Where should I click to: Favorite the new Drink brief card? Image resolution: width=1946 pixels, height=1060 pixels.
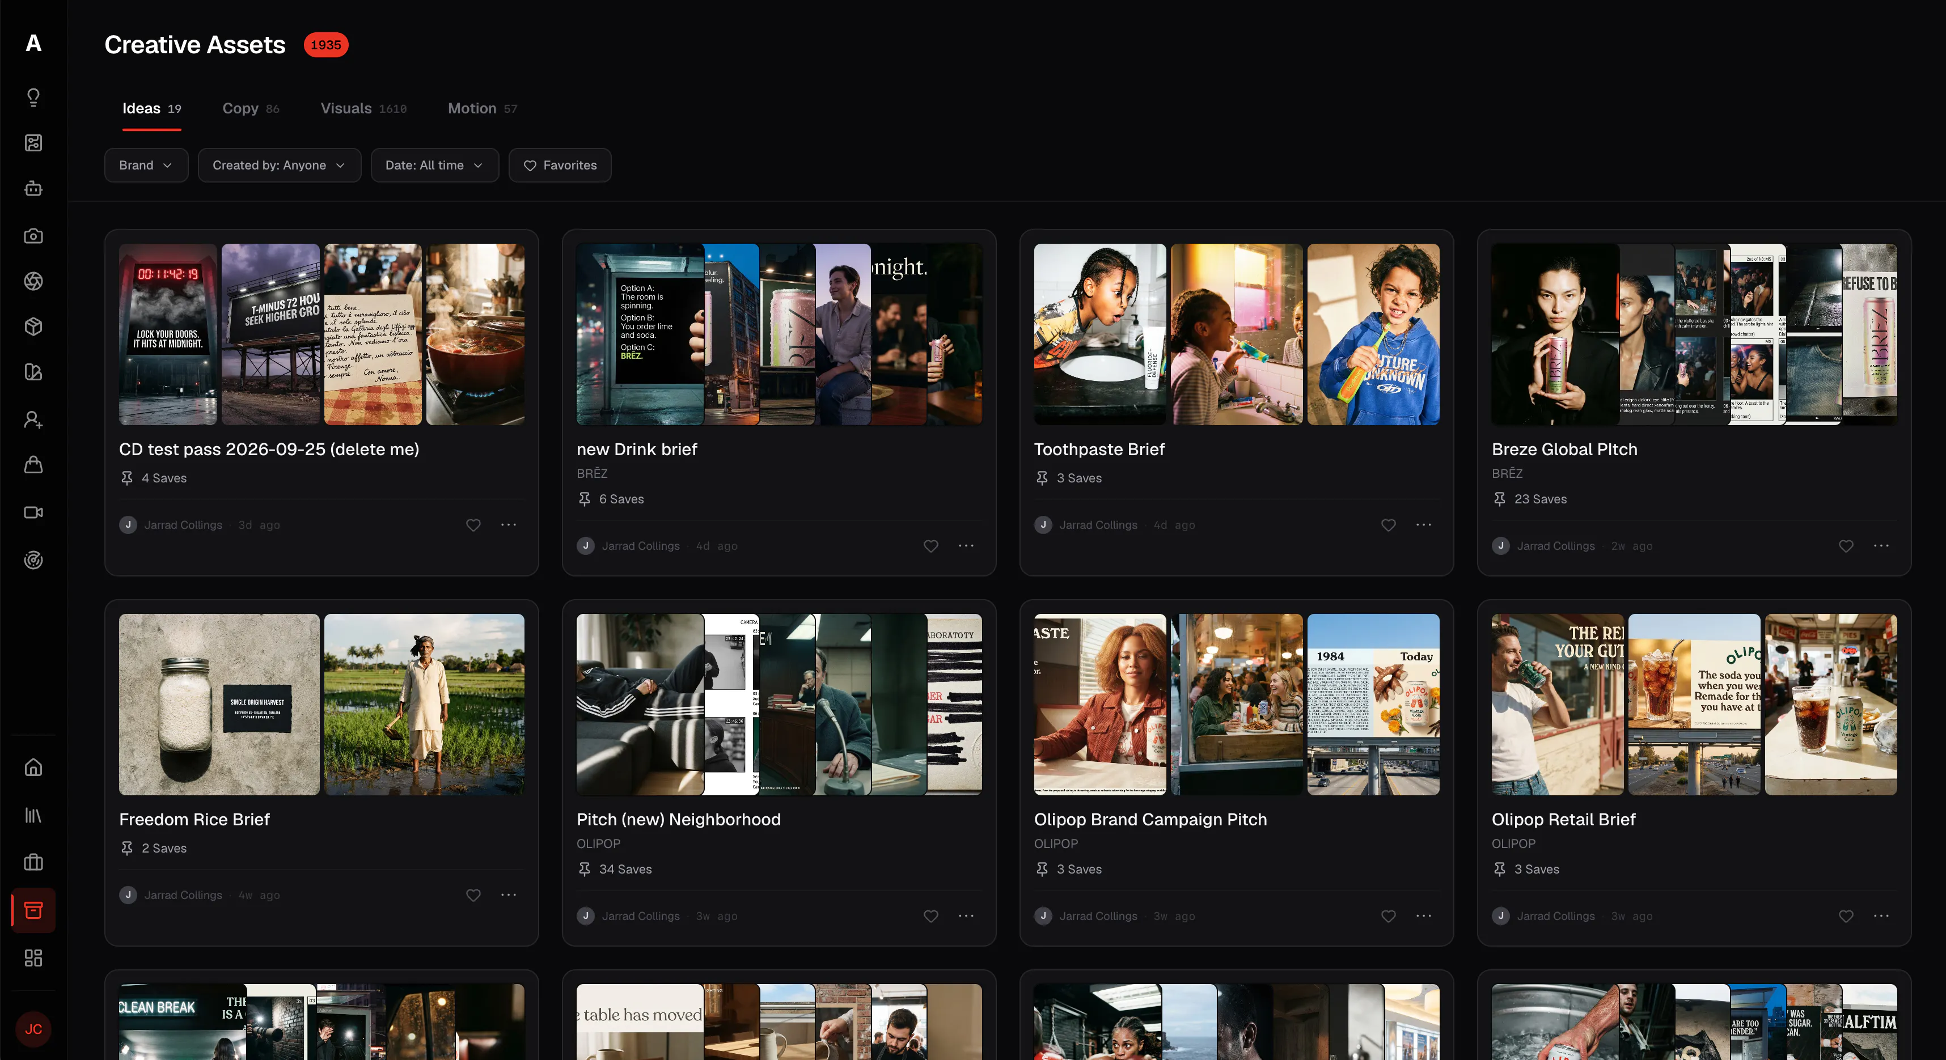pyautogui.click(x=930, y=546)
